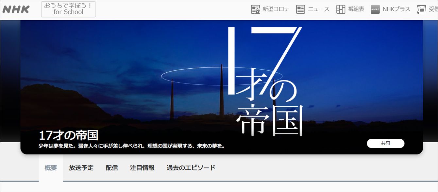
Task: Open the 番組表 grid icon
Action: [341, 9]
